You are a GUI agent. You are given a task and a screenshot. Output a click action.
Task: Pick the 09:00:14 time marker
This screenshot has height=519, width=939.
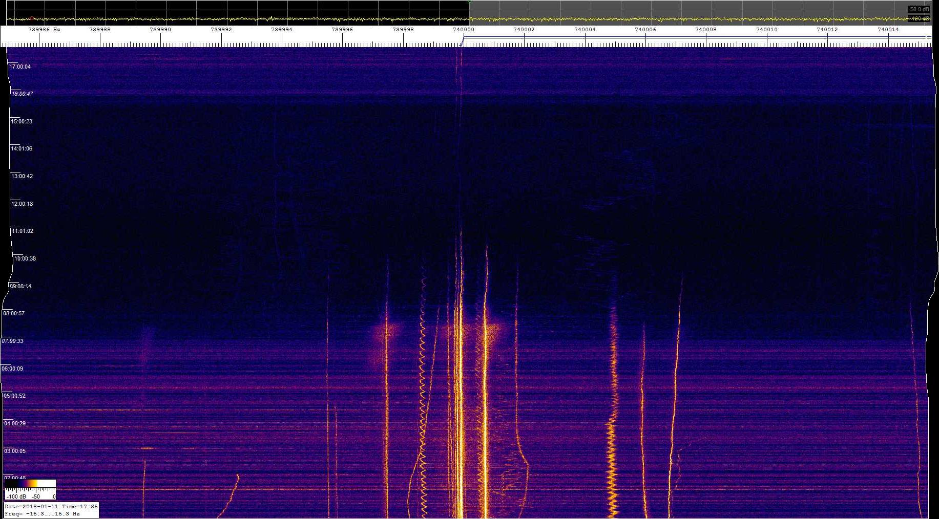tap(20, 286)
